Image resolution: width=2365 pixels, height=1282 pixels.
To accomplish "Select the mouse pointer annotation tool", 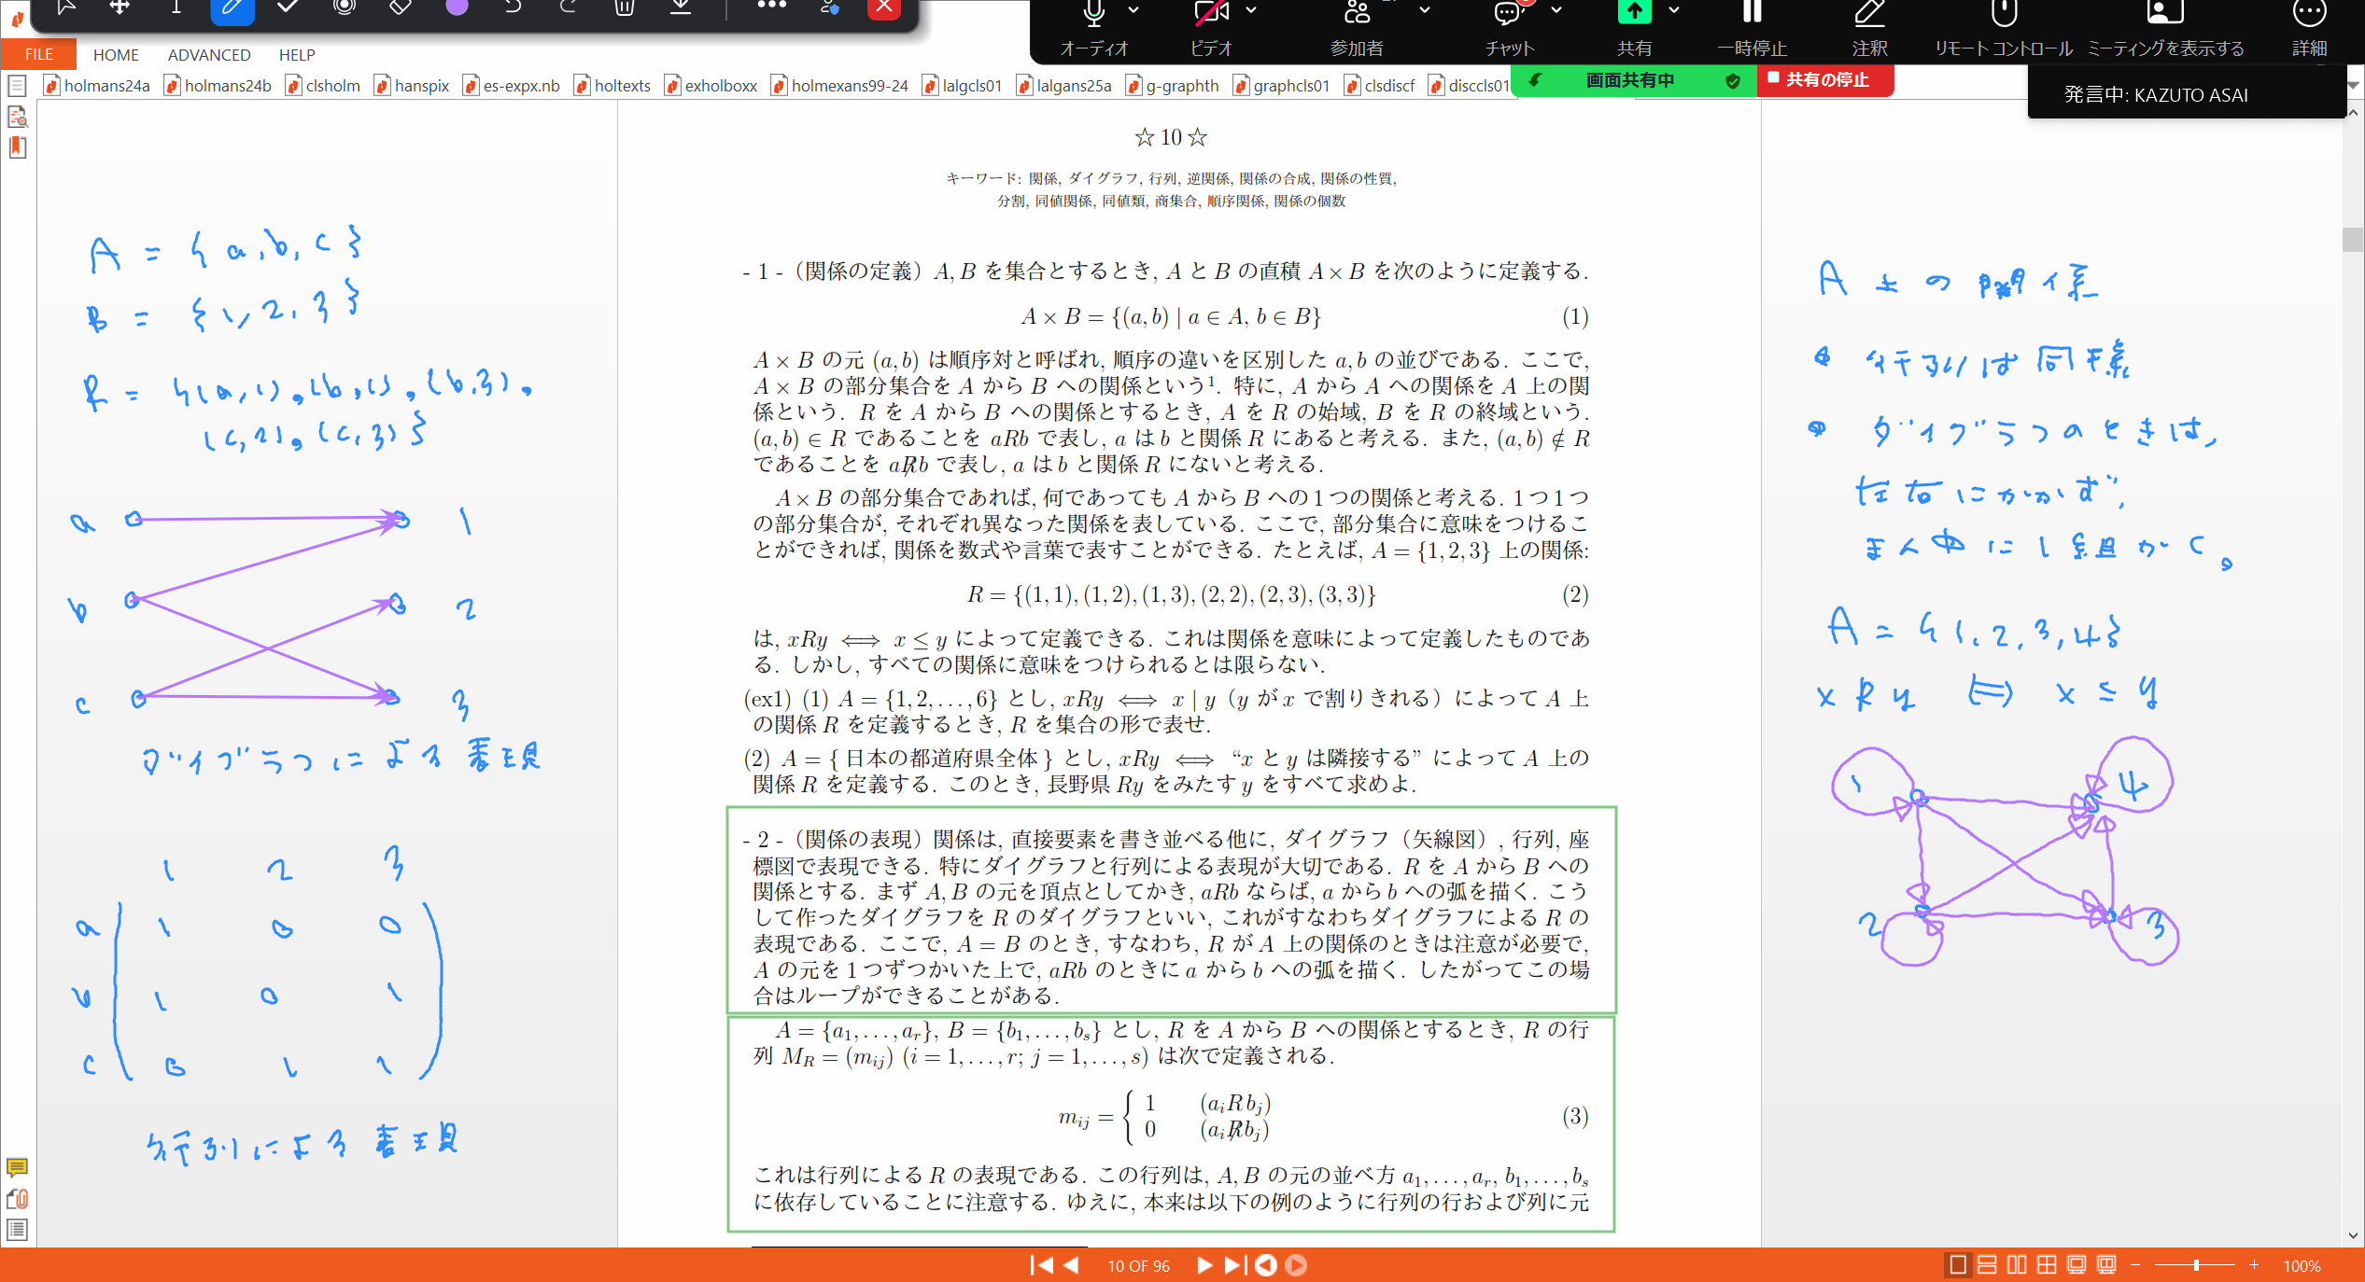I will pyautogui.click(x=65, y=7).
